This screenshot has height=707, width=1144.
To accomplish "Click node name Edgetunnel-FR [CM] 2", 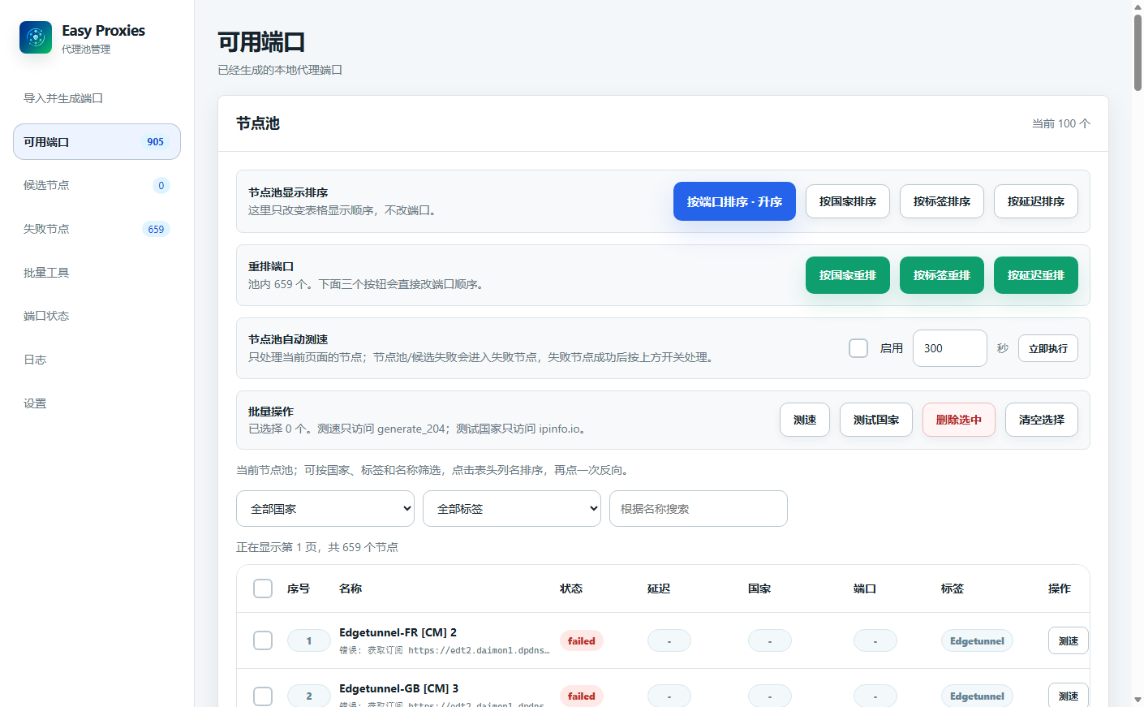I will coord(398,632).
